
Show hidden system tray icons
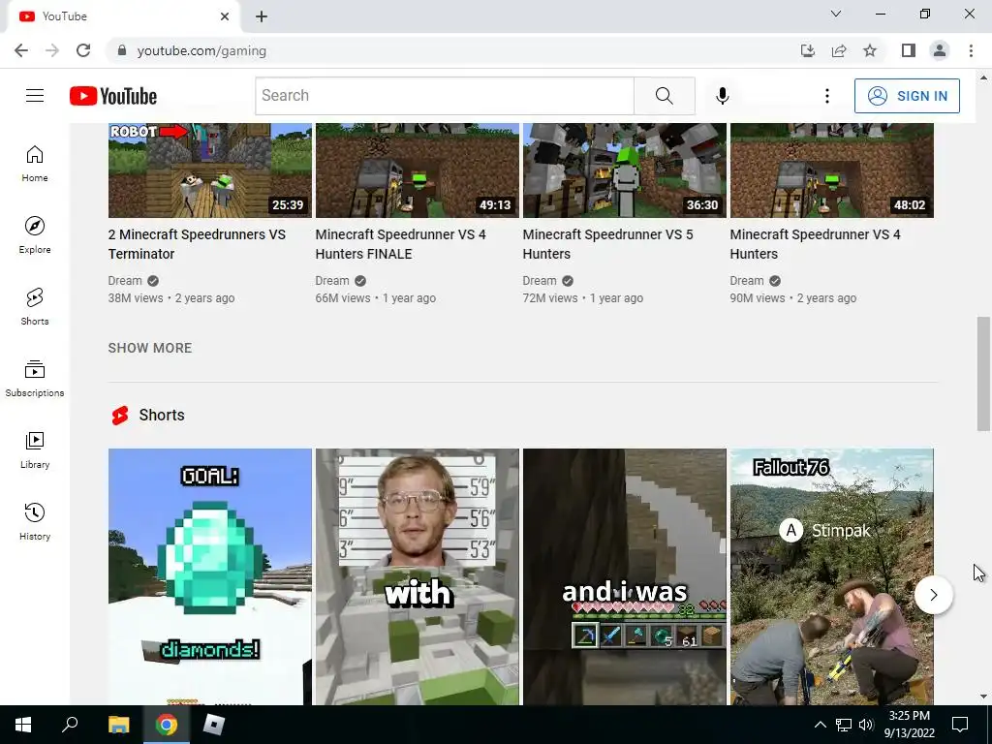[820, 725]
